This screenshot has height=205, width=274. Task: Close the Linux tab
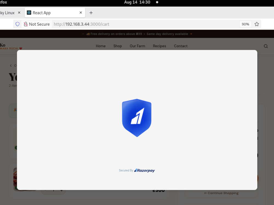(x=19, y=13)
